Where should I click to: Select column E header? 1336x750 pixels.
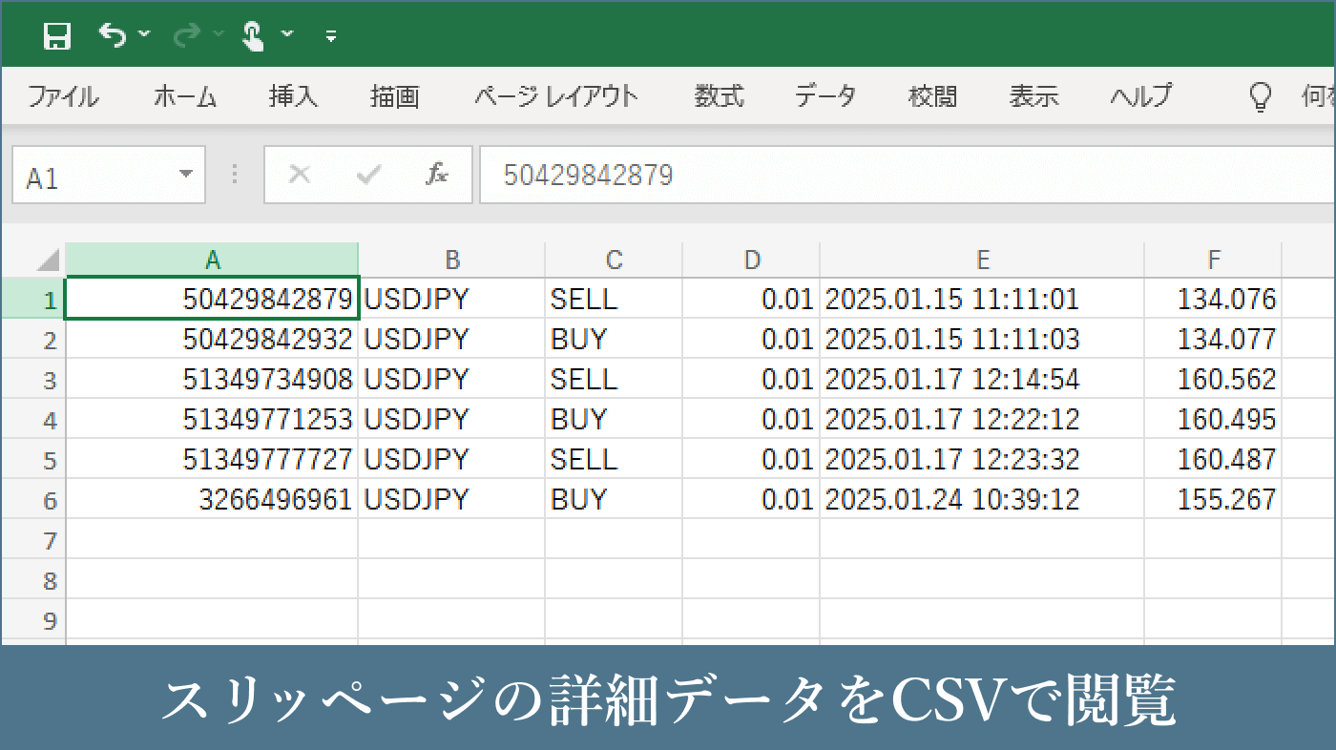(x=982, y=260)
